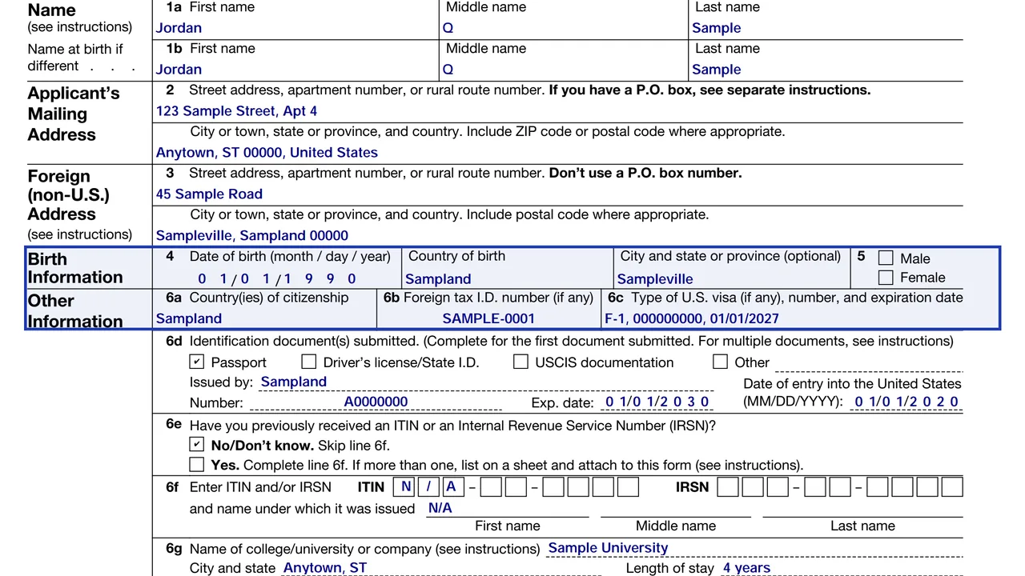Check the Yes checkbox on line 6e
The width and height of the screenshot is (1025, 576).
[197, 464]
